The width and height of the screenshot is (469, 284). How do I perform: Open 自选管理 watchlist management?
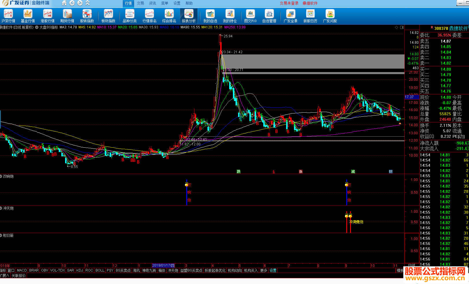pos(269,16)
